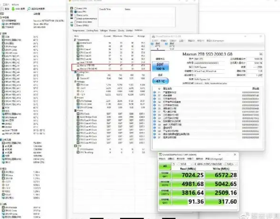This screenshot has width=280, height=219.
Task: Click the blue health status 100% indicator
Action: click(160, 66)
